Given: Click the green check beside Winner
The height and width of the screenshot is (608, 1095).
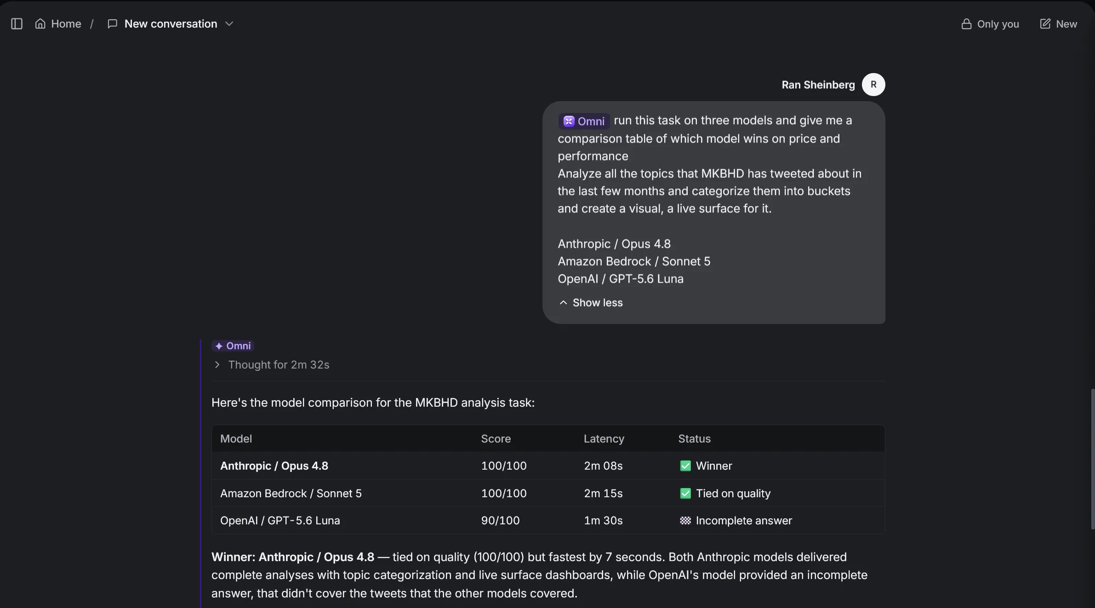Looking at the screenshot, I should click(x=685, y=466).
